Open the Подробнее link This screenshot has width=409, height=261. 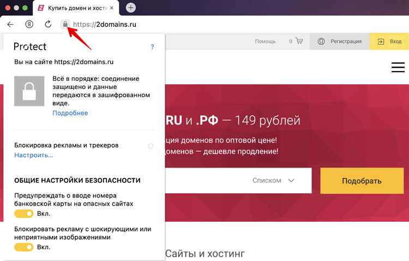pos(70,113)
